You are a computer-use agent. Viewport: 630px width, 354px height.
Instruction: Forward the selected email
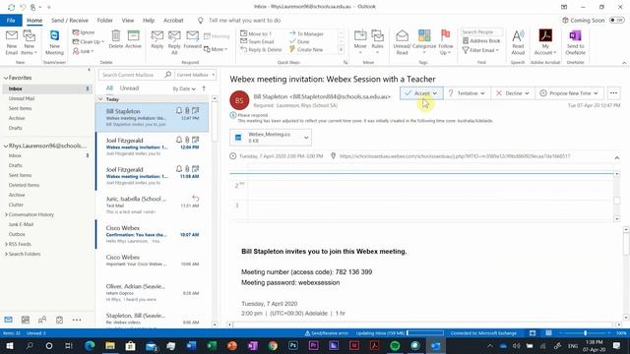[x=193, y=39]
